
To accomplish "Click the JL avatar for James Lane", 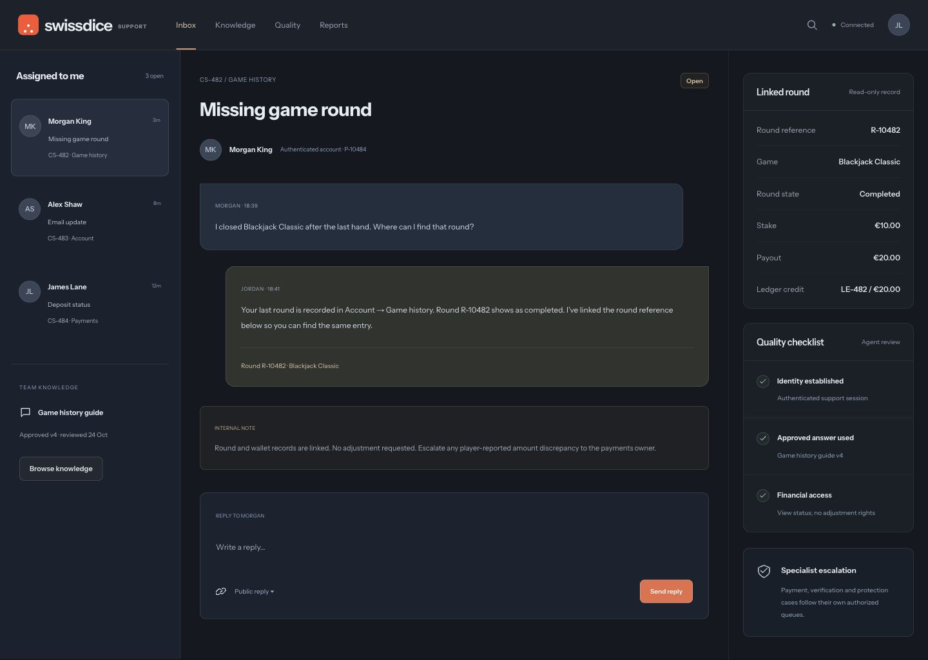I will 30,291.
